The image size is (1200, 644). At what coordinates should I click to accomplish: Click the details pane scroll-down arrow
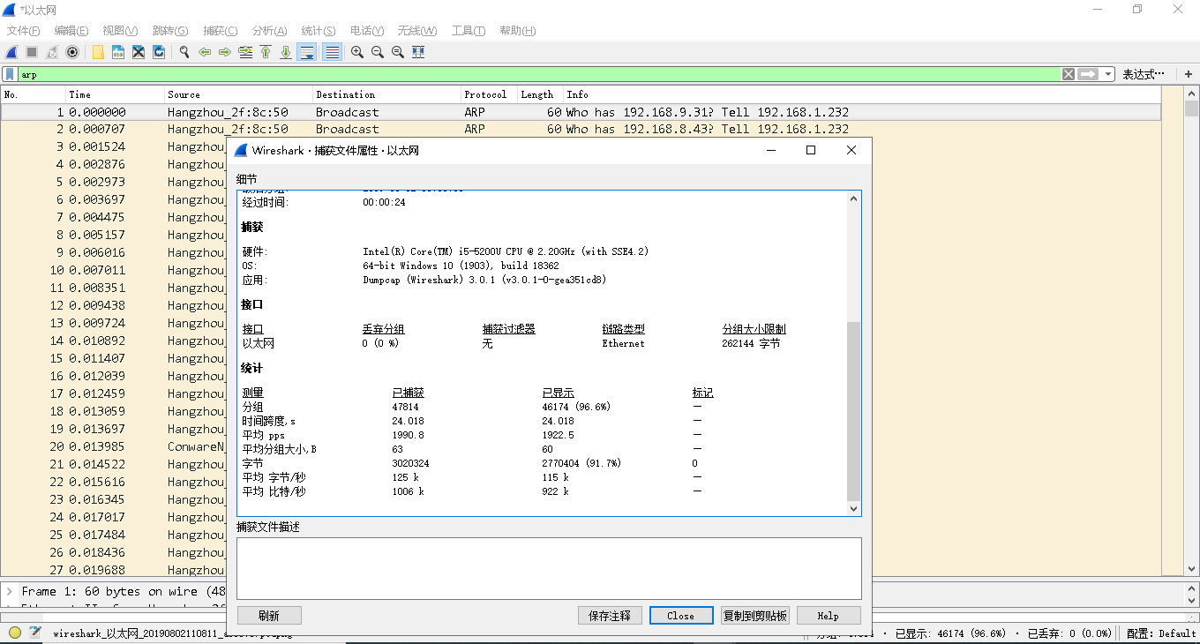pos(853,508)
